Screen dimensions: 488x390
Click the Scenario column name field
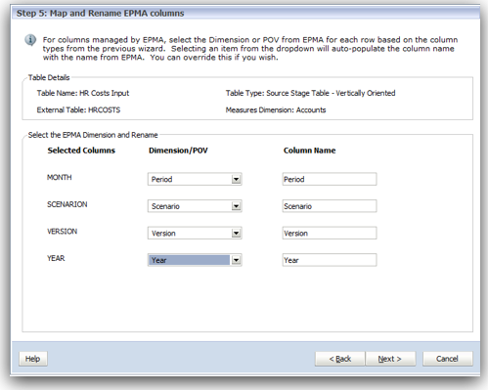point(330,206)
